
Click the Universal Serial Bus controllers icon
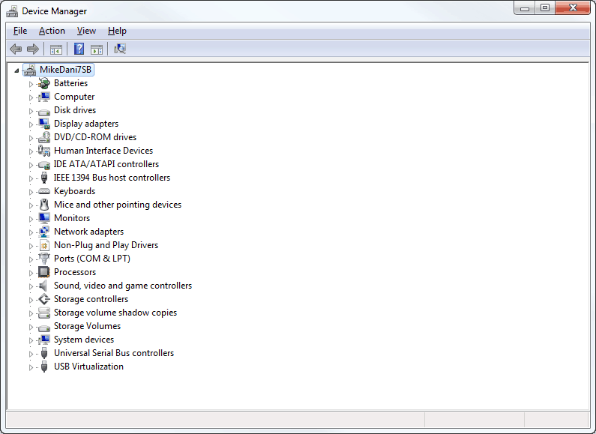click(44, 353)
